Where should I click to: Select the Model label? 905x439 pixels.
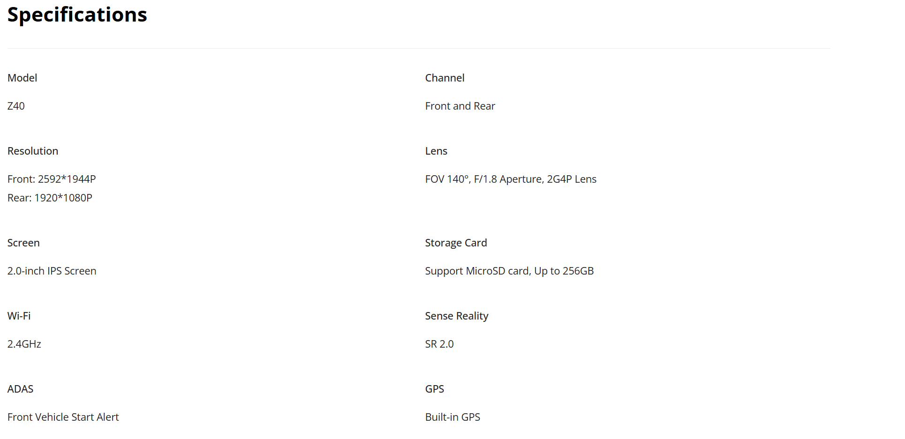click(x=22, y=78)
